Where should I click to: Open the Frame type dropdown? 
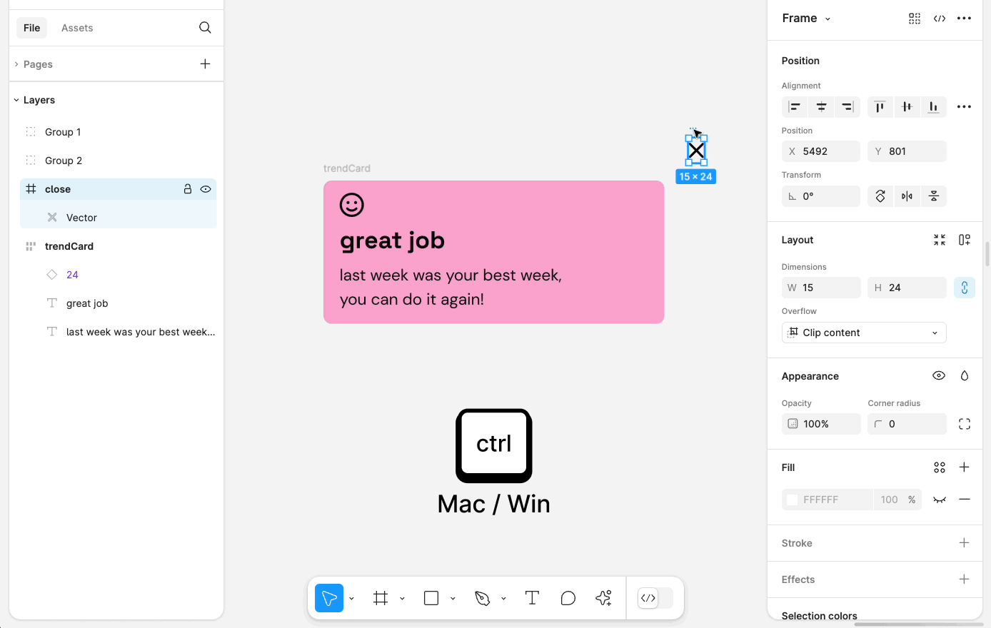pyautogui.click(x=806, y=19)
